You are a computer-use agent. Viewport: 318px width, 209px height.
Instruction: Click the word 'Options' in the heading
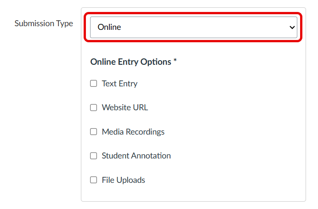point(157,62)
